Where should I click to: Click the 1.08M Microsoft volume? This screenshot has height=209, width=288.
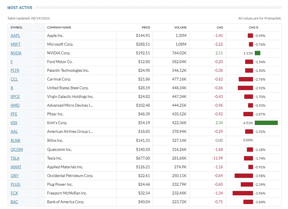click(x=181, y=44)
